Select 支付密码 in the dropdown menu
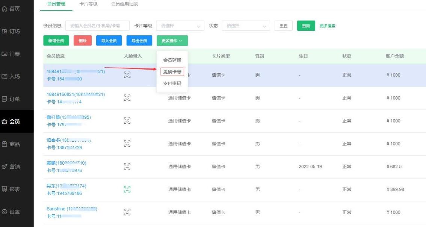The width and height of the screenshot is (426, 227). click(x=172, y=83)
